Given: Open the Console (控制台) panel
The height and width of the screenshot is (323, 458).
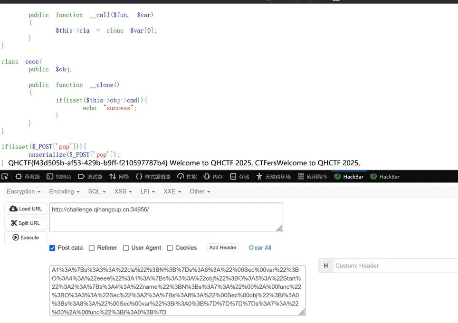Looking at the screenshot, I should tap(59, 177).
